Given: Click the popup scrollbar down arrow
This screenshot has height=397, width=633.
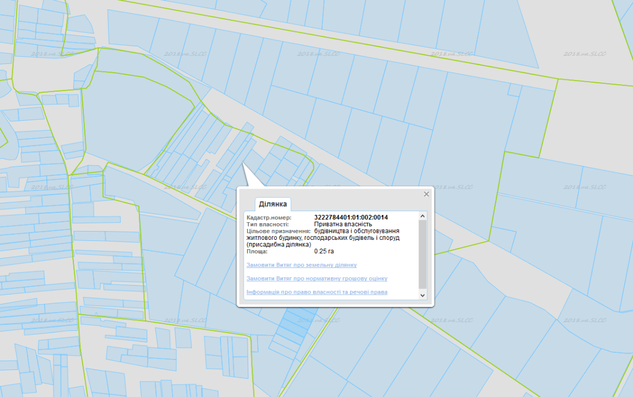Looking at the screenshot, I should (x=423, y=295).
